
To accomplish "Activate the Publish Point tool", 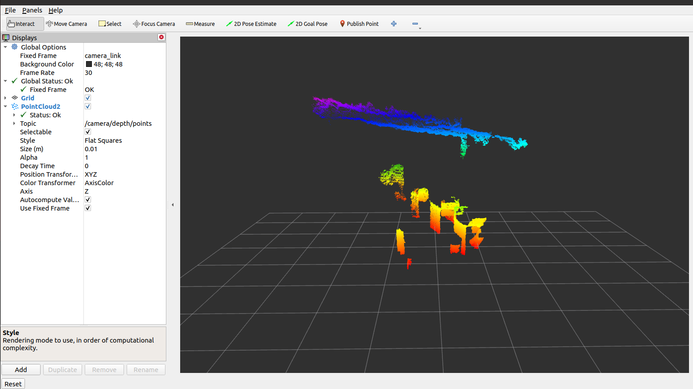I will click(359, 24).
